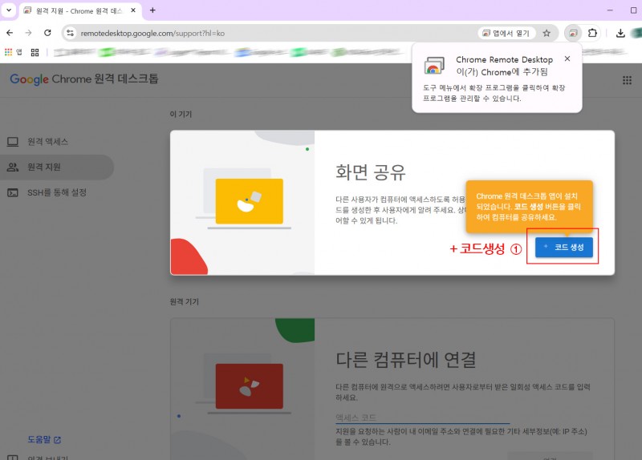This screenshot has height=460, width=642.
Task: Bookmark this page with the star icon
Action: coord(547,33)
